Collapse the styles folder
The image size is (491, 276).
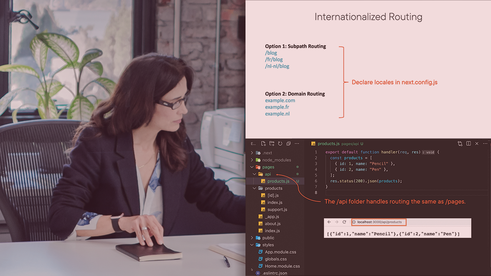[268, 245]
